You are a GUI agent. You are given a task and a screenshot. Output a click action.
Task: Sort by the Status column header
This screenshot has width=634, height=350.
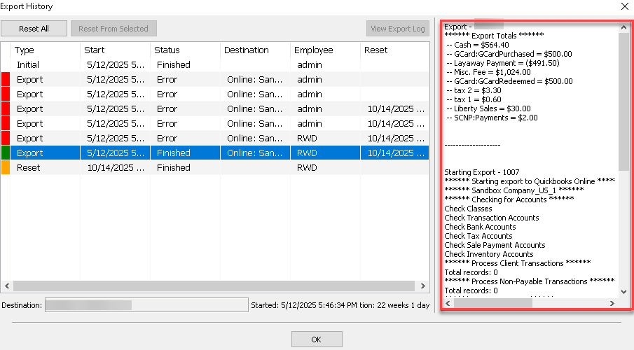[x=185, y=50]
